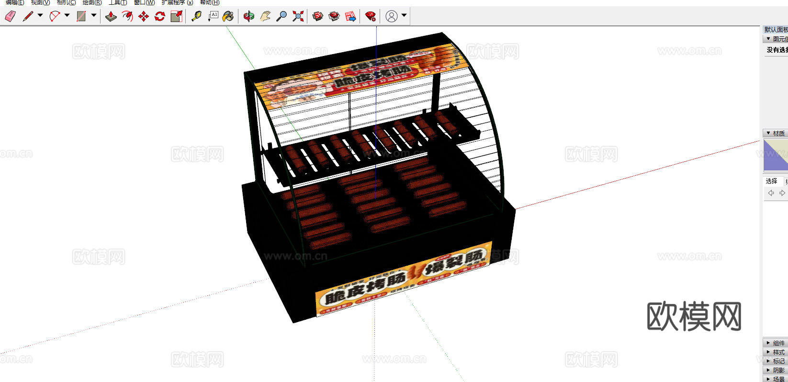Click the materials back arrow
Viewport: 788px width, 382px height.
(x=771, y=193)
